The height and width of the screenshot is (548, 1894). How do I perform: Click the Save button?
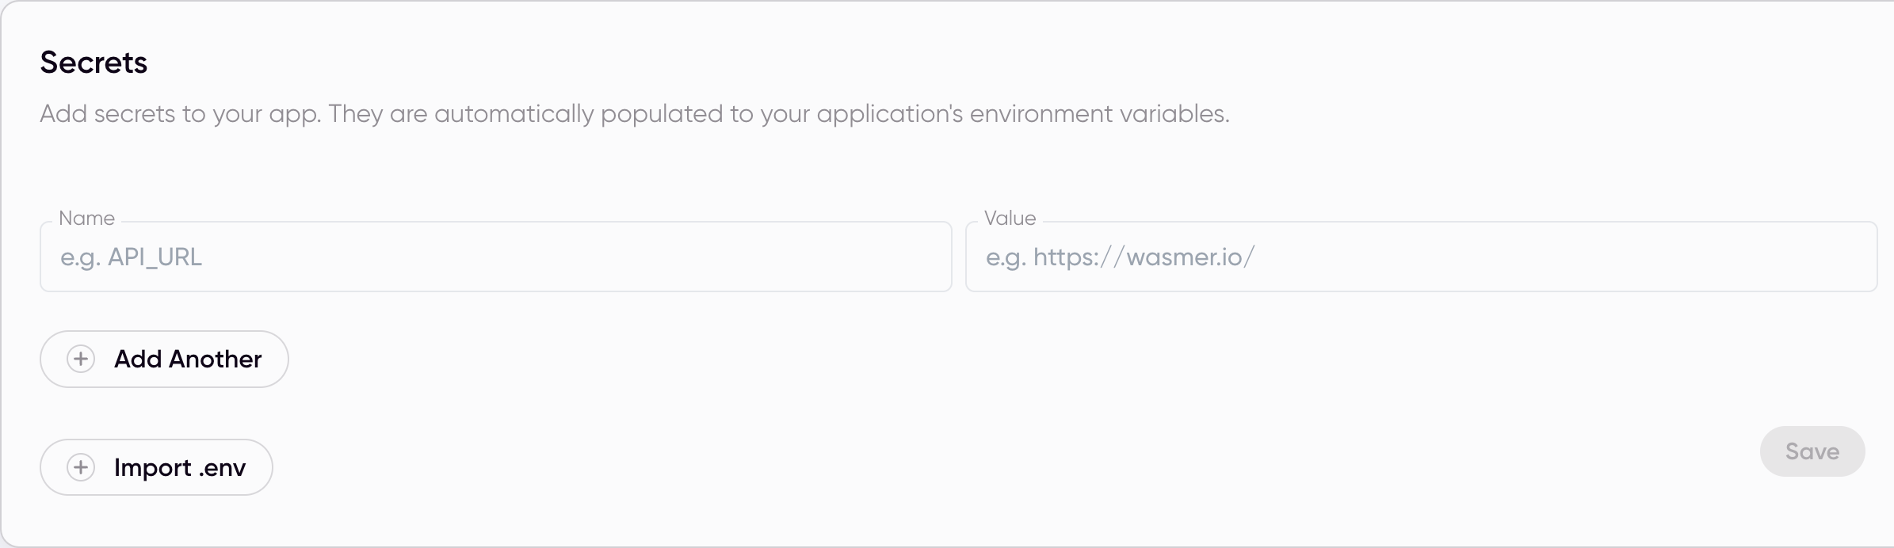[x=1812, y=451]
